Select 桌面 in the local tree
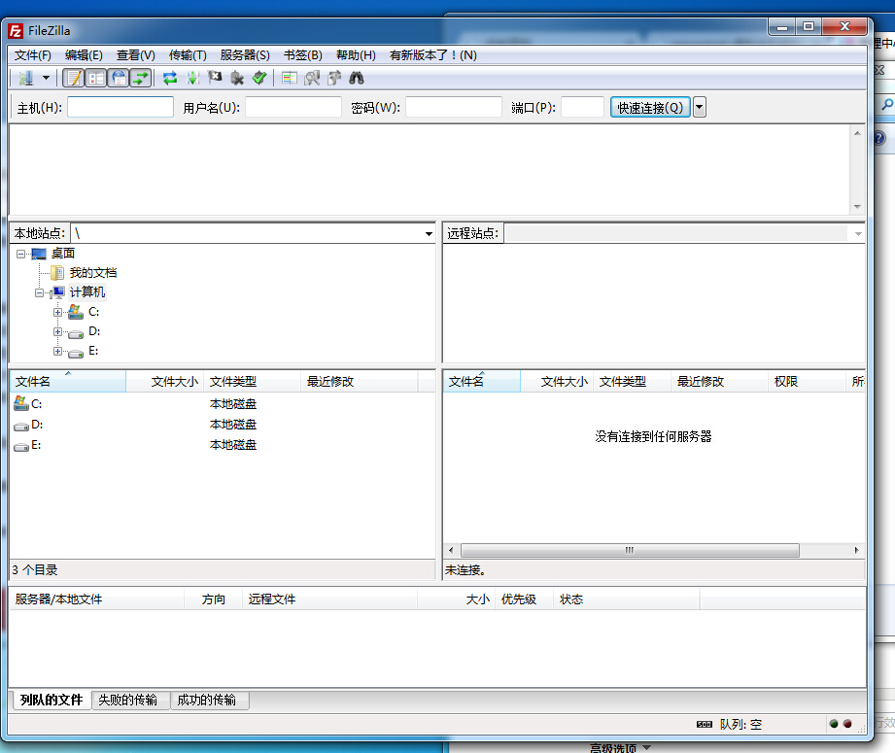The width and height of the screenshot is (895, 753). coord(63,253)
